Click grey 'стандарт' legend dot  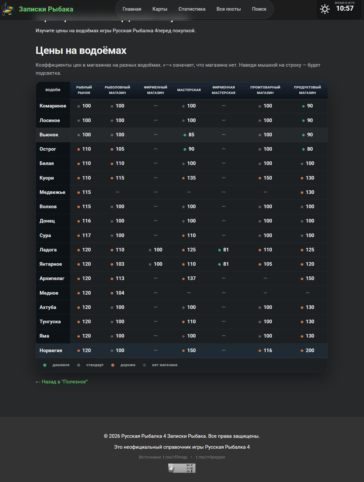[x=79, y=365]
